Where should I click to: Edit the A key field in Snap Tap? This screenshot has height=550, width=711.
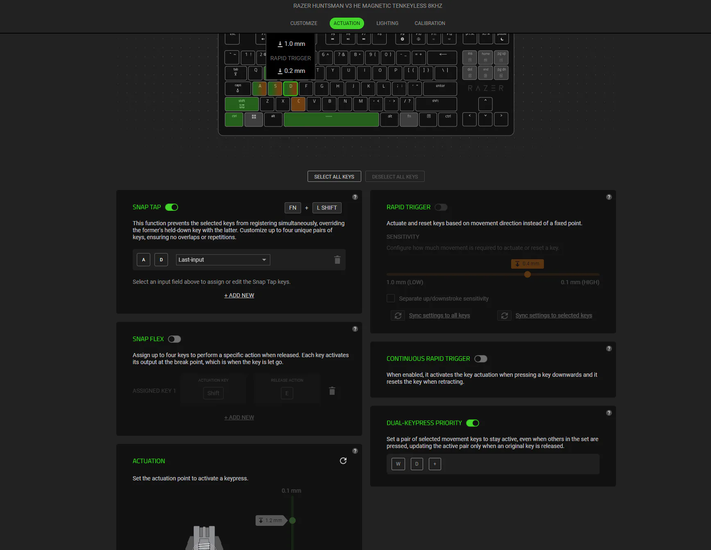point(143,260)
